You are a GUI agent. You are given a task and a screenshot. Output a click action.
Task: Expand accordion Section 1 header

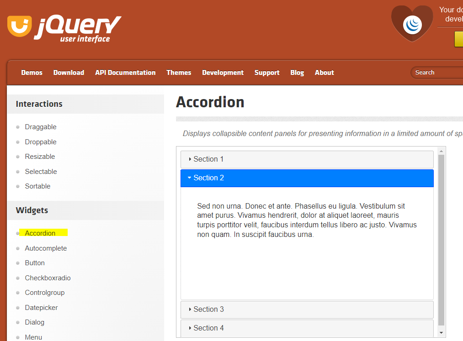pyautogui.click(x=307, y=159)
